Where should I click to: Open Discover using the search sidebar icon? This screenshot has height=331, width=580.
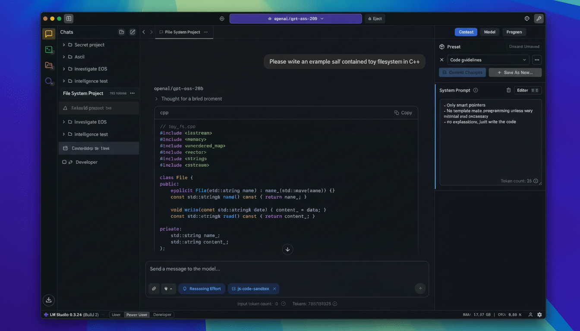point(48,81)
